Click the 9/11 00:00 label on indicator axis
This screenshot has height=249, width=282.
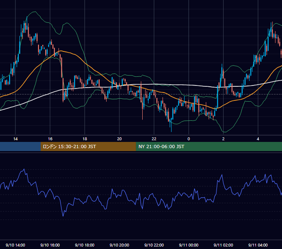(x=189, y=245)
